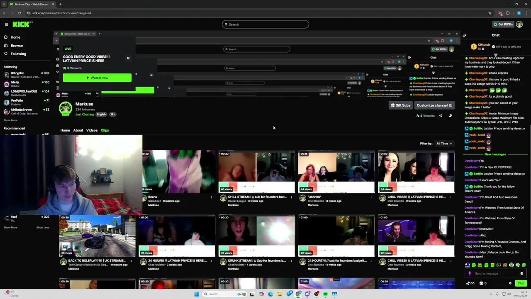Switch to the Videos tab

tap(92, 130)
